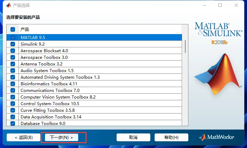Uncheck the Aerospace Blockset 4.0 checkbox
This screenshot has width=247, height=148.
tap(13, 50)
